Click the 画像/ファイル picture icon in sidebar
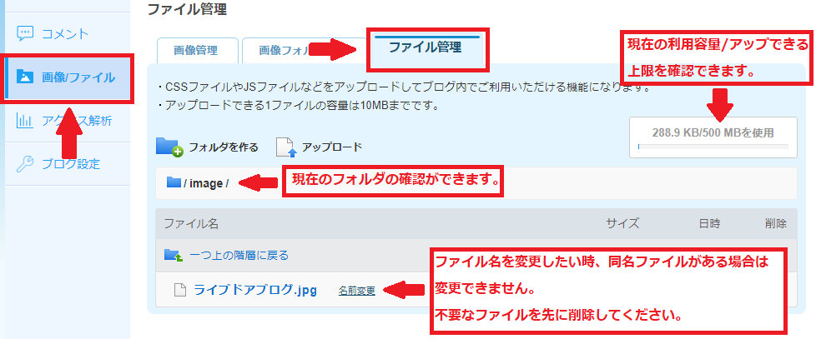The width and height of the screenshot is (816, 339). click(x=24, y=77)
